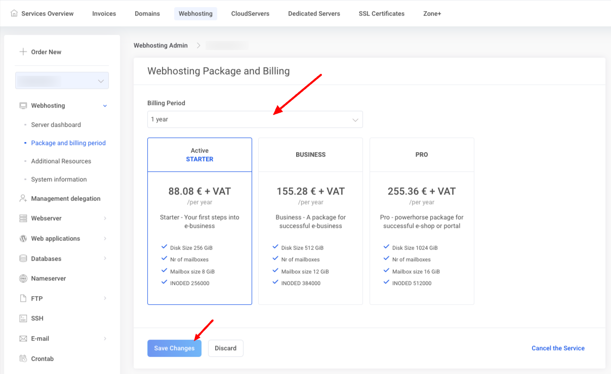Open the CloudServers tab
Image resolution: width=611 pixels, height=374 pixels.
(x=250, y=14)
